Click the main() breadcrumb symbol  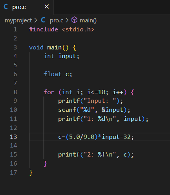[x=88, y=20]
